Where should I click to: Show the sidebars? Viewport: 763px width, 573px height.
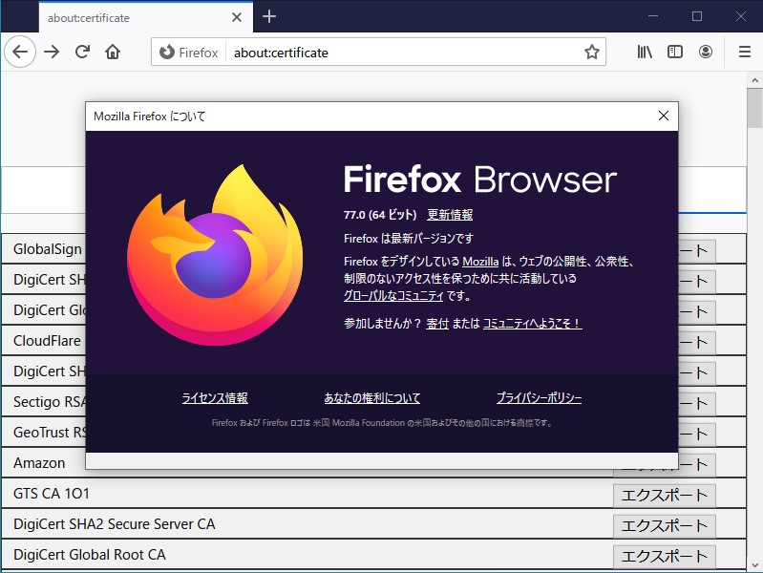point(675,52)
